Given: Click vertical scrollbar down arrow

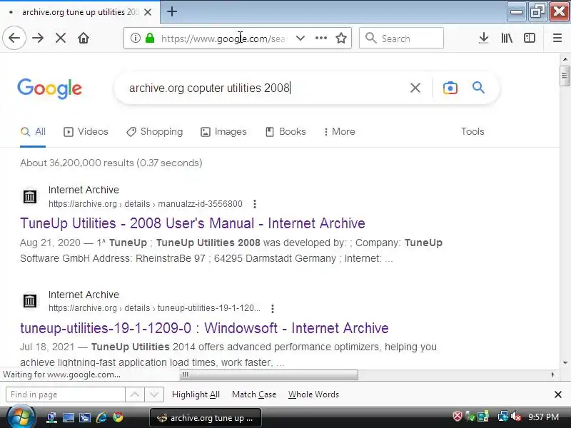Looking at the screenshot, I should point(565,362).
